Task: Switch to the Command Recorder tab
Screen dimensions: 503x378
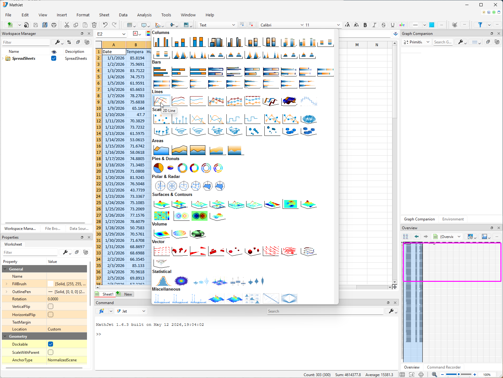Action: pyautogui.click(x=444, y=367)
